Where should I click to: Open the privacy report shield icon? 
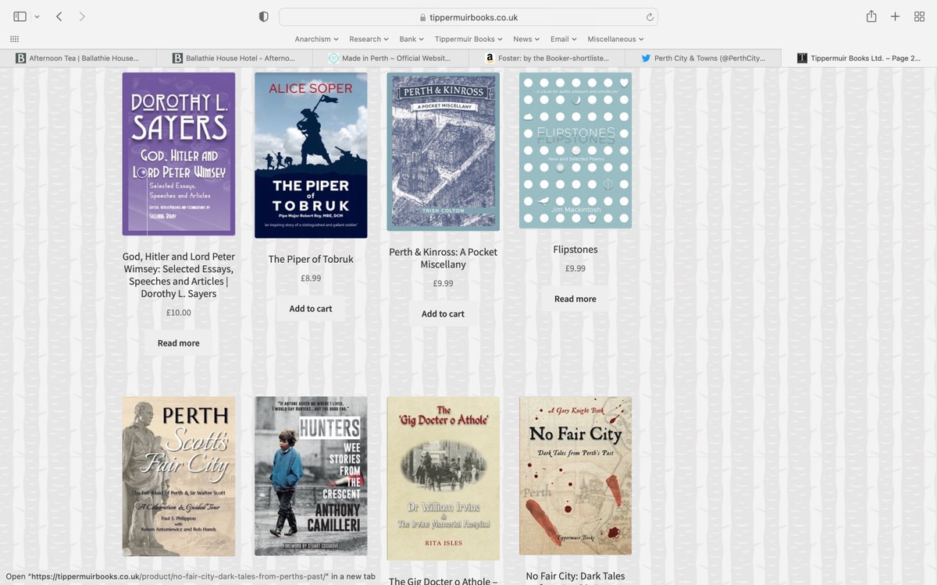264,16
